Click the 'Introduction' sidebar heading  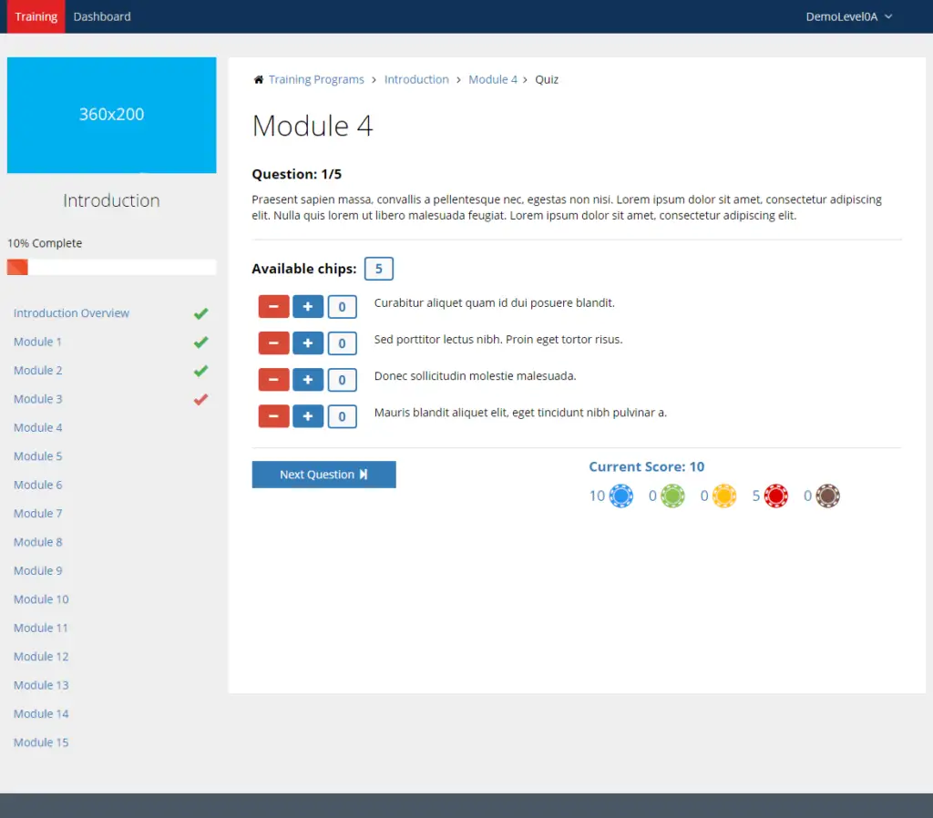(112, 200)
